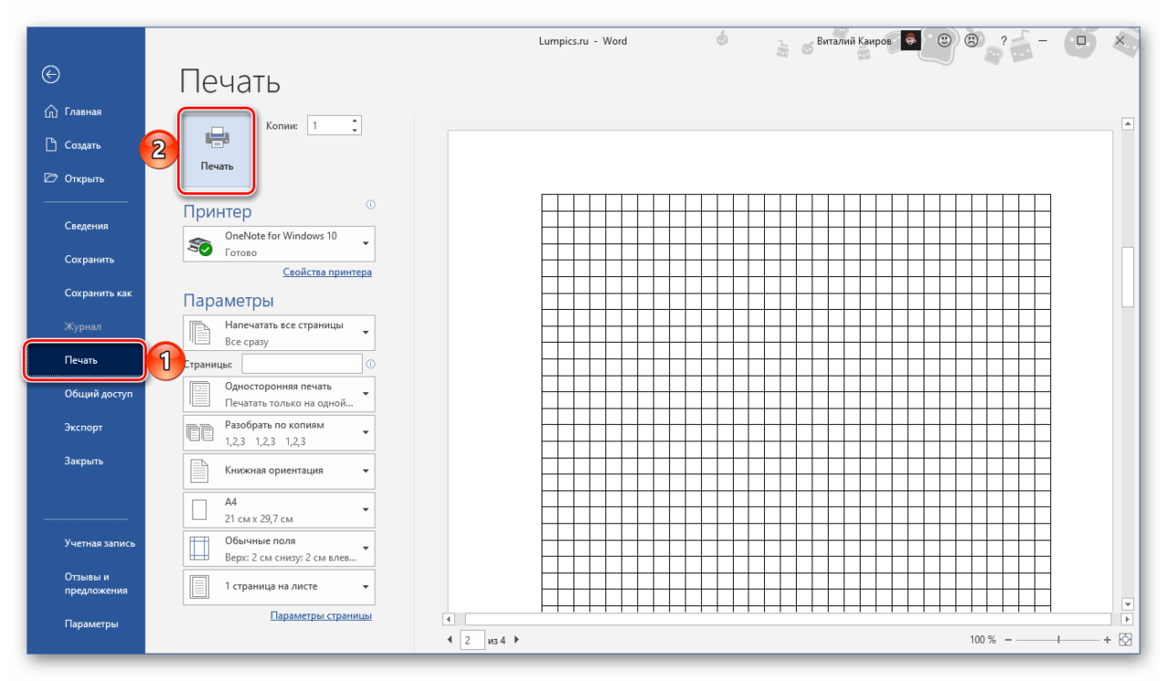The width and height of the screenshot is (1167, 681).
Task: Click the Параметры страницы link
Action: click(321, 615)
